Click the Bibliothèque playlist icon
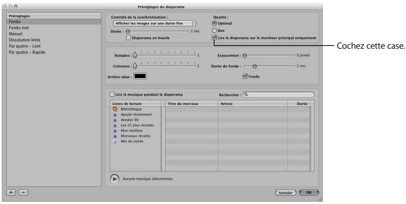The height and width of the screenshot is (204, 406). click(x=115, y=109)
